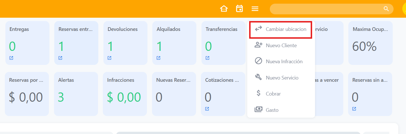Image resolution: width=406 pixels, height=134 pixels.
Task: Open link icon under Cotizaciones card
Action: click(x=207, y=109)
